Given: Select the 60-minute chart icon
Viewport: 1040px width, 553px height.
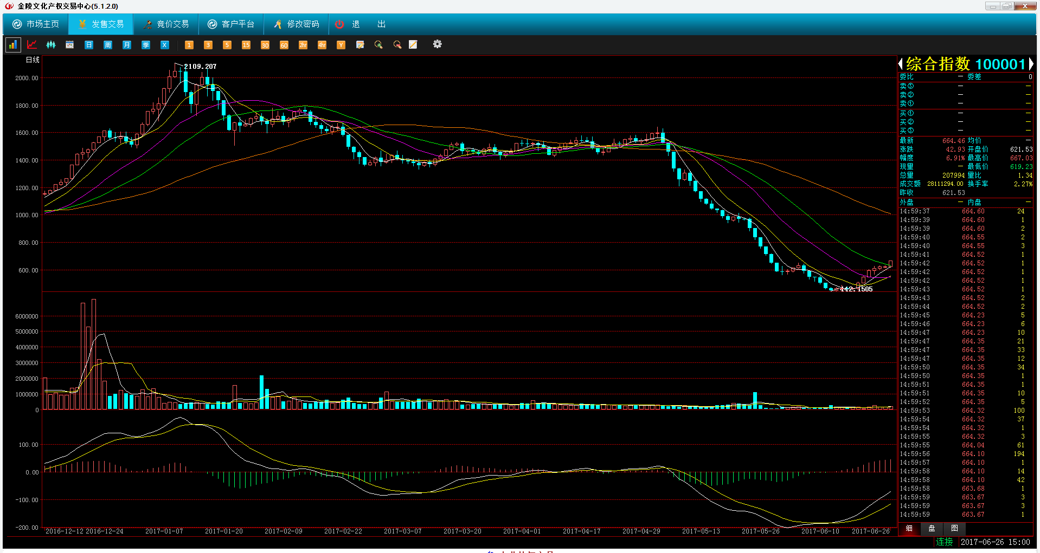Looking at the screenshot, I should [284, 44].
